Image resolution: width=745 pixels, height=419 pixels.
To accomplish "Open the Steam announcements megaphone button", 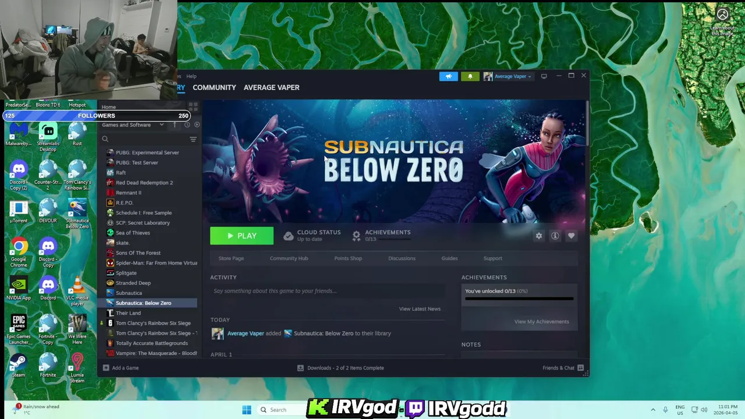I will (x=448, y=76).
